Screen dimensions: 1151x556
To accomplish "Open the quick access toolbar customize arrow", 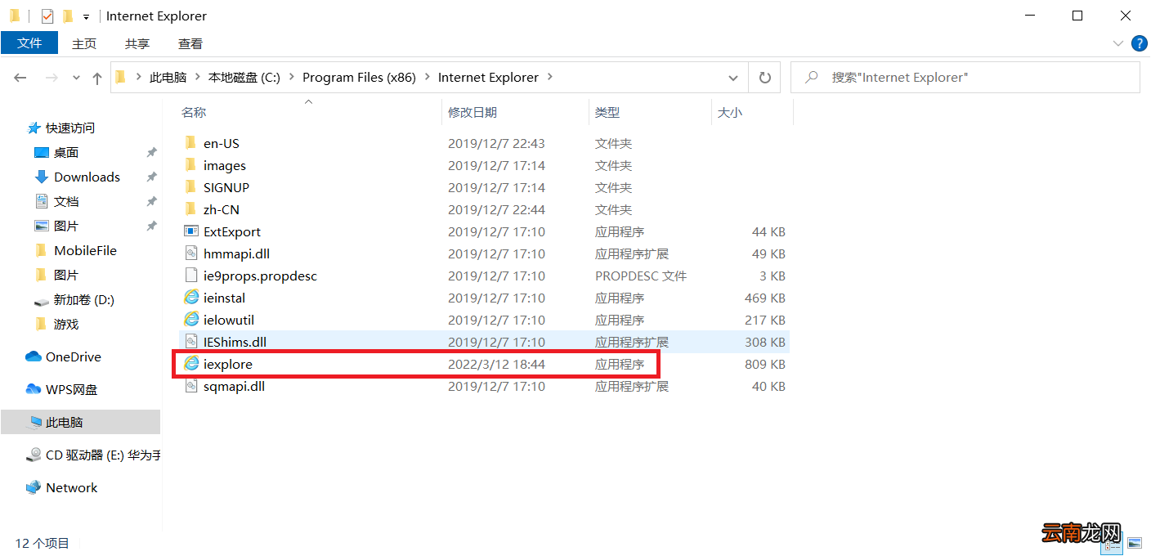I will point(86,16).
